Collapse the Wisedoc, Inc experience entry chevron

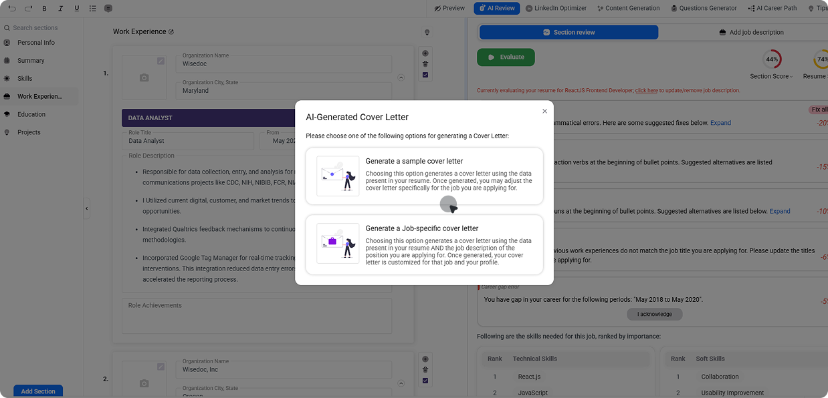click(401, 383)
